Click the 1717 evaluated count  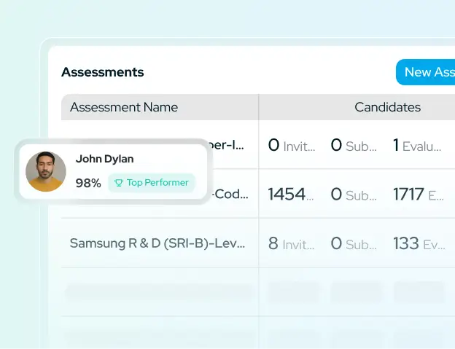(x=418, y=195)
